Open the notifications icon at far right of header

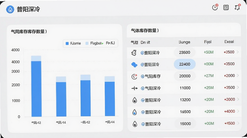[x=237, y=7]
